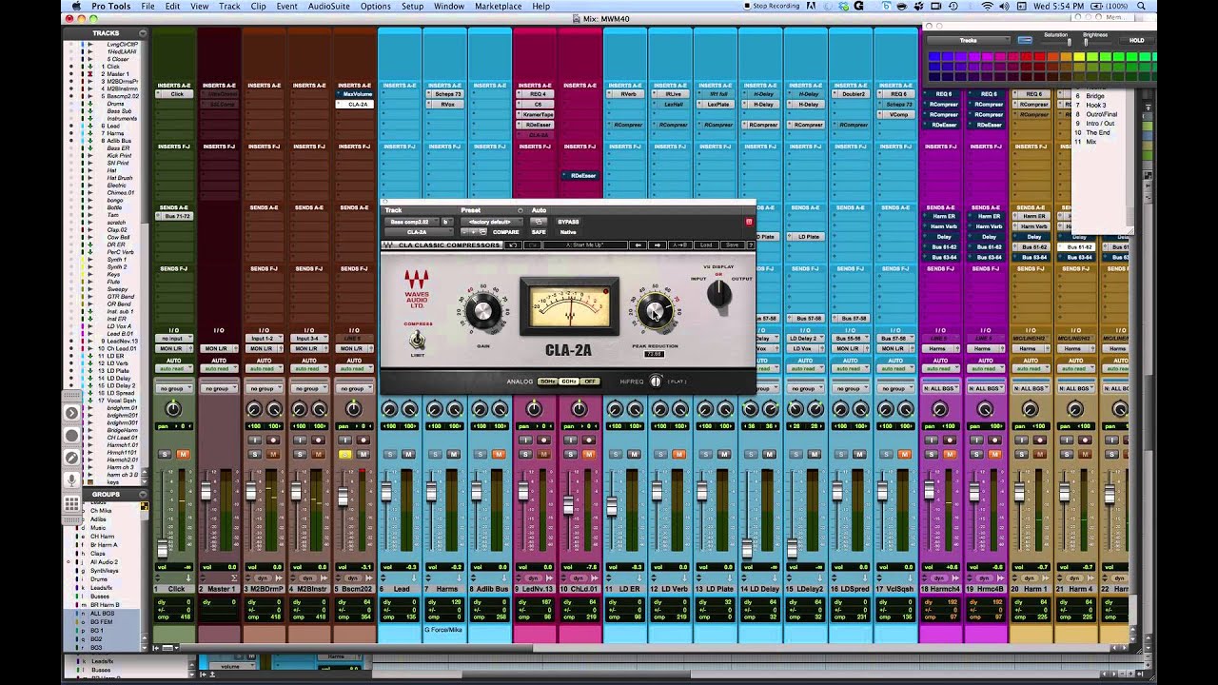The width and height of the screenshot is (1218, 685).
Task: Open the plugin track selector Bass comp2.02
Action: pos(412,222)
